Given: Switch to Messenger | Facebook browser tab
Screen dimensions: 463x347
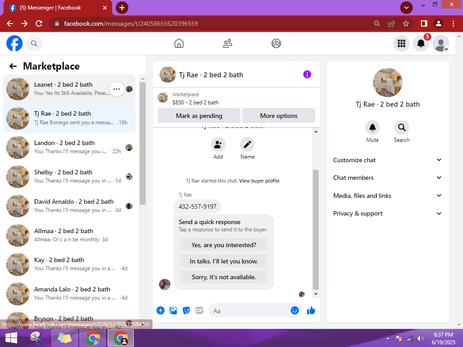Looking at the screenshot, I should pos(57,8).
